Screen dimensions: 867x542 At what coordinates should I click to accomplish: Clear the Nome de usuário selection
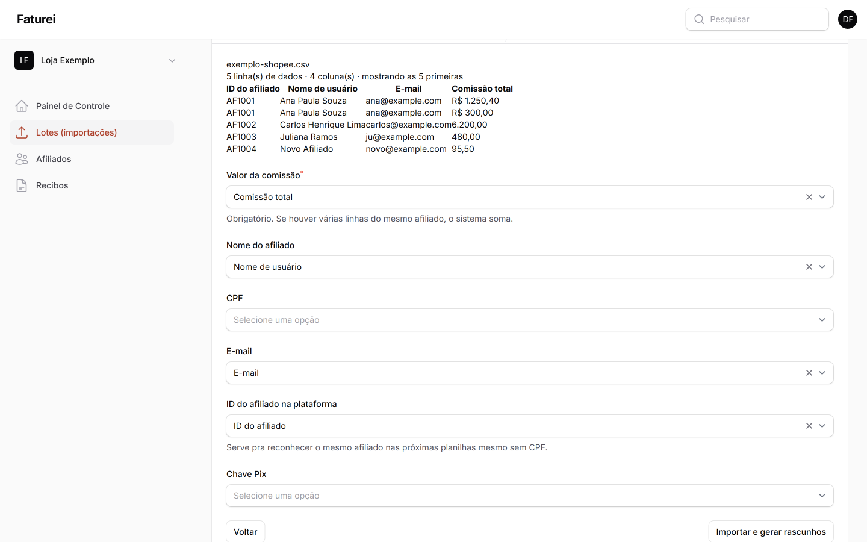coord(809,267)
